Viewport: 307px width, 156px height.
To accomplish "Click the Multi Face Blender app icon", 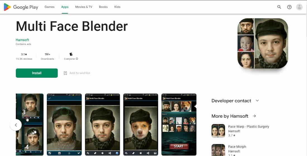I will (263, 43).
